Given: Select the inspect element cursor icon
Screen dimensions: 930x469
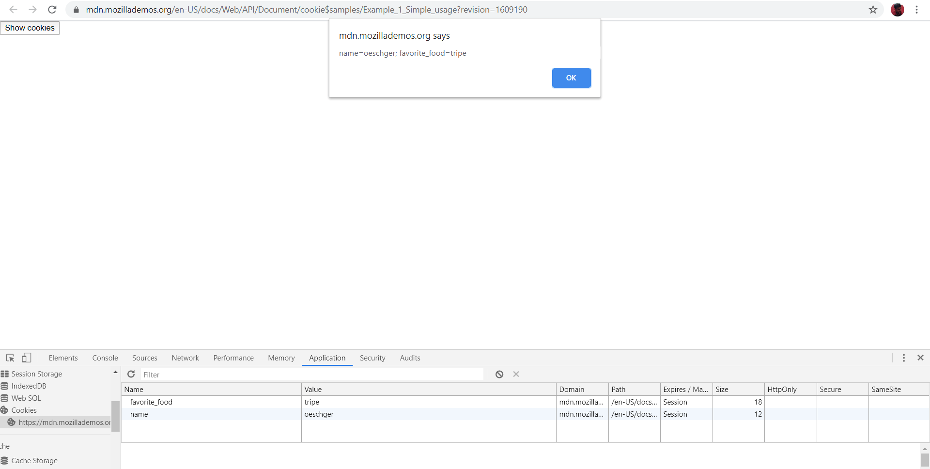Looking at the screenshot, I should point(10,358).
